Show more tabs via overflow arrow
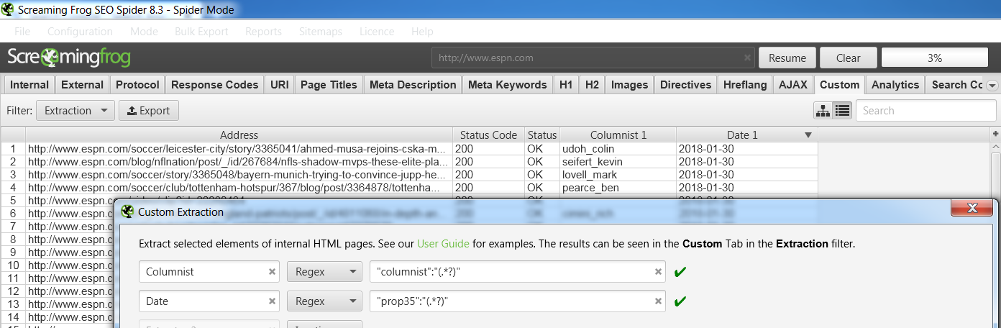The width and height of the screenshot is (1001, 328). point(992,85)
